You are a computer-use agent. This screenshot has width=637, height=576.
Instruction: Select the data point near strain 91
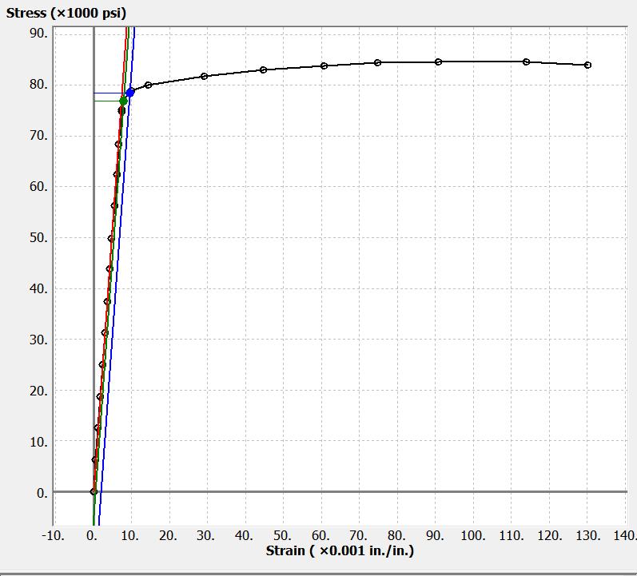coord(438,62)
